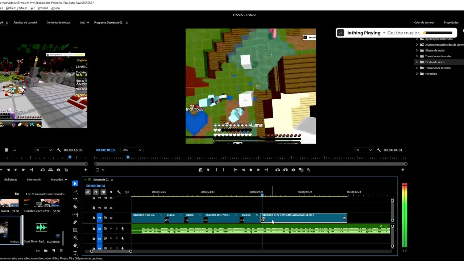Open Program monitor button editor plus
464x261 pixels.
(403, 170)
